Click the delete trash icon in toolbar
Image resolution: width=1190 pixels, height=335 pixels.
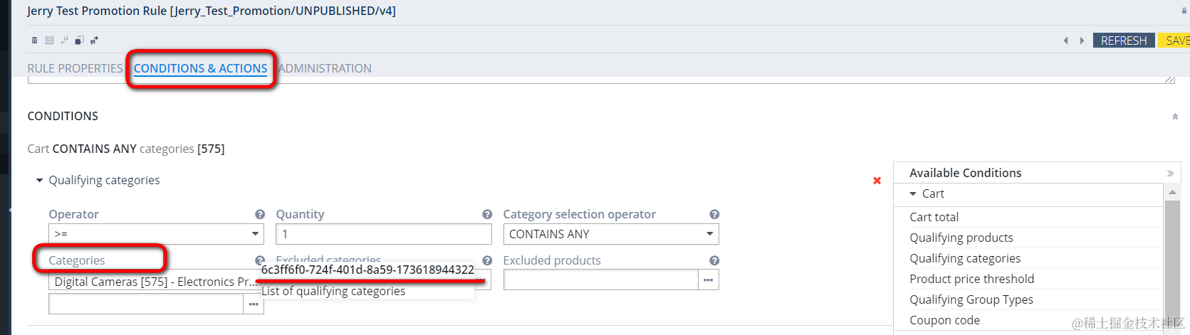point(34,41)
